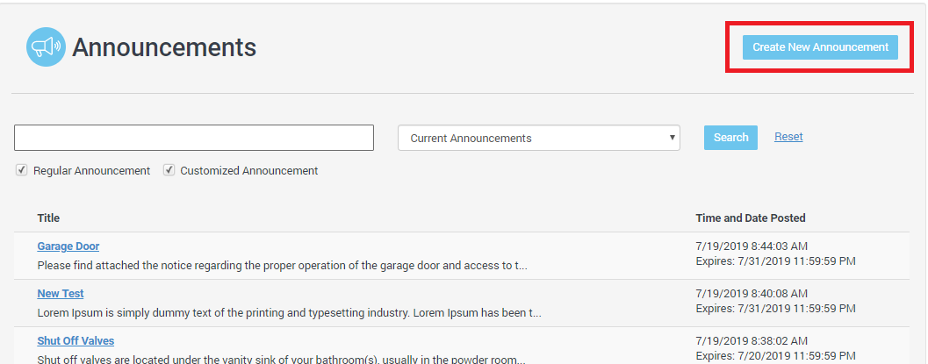Toggle the Regular Announcement checkbox
Viewport: 928px width, 364px height.
point(22,170)
